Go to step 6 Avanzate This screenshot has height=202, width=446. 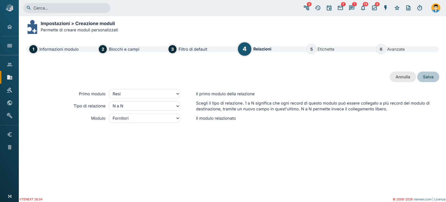click(x=391, y=49)
